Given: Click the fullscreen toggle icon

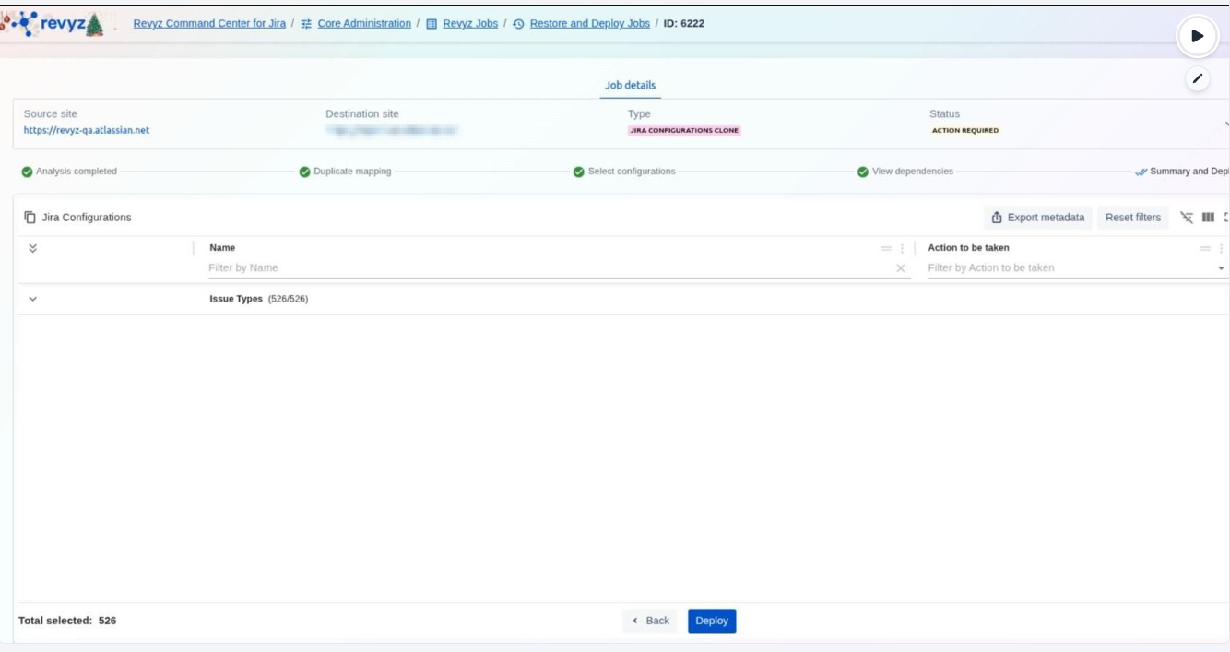Looking at the screenshot, I should coord(1225,218).
